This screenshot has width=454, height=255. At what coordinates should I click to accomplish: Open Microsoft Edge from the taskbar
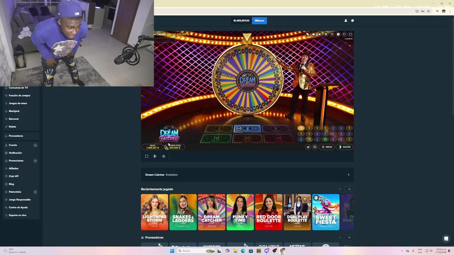pos(243,251)
